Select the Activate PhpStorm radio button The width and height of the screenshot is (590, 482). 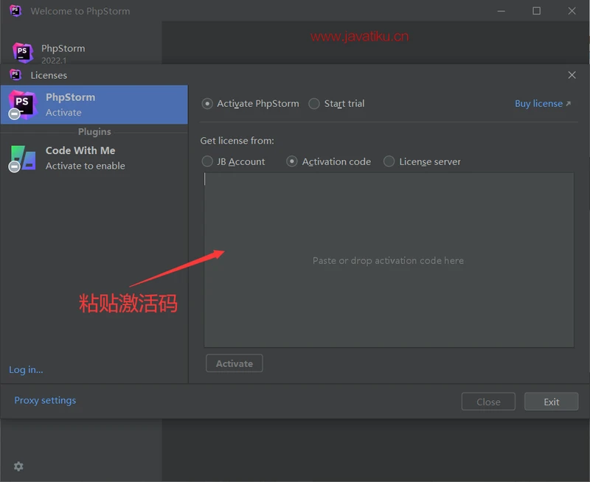point(207,104)
